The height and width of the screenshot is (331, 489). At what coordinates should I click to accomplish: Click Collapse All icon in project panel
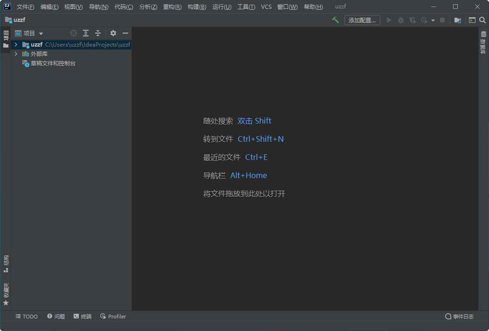pyautogui.click(x=98, y=33)
